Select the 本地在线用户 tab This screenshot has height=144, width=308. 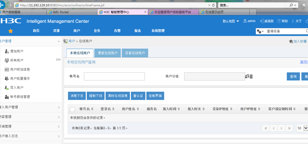point(80,53)
